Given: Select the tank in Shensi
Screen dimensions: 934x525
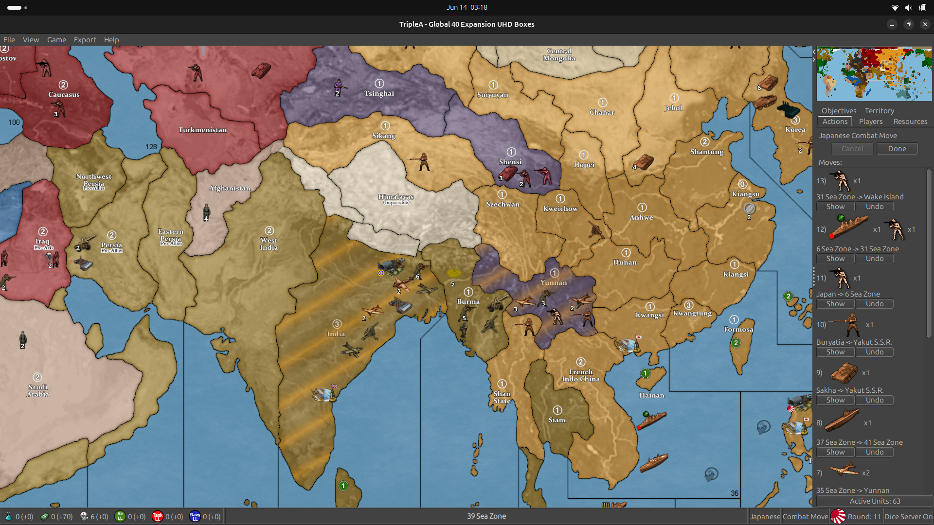Looking at the screenshot, I should tap(507, 173).
